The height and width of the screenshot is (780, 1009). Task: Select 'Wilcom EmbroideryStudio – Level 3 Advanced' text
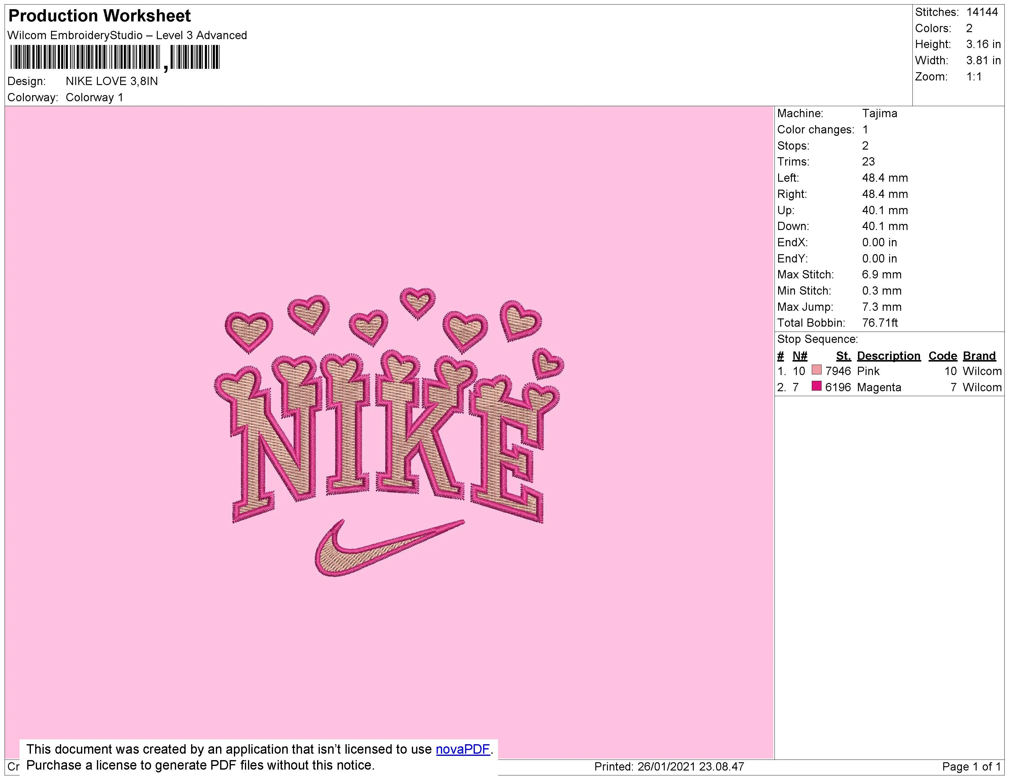[127, 35]
